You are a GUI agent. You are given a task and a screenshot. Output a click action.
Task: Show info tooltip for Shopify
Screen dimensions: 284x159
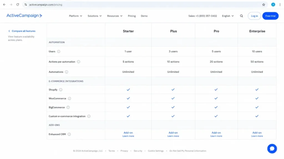pyautogui.click(x=61, y=90)
